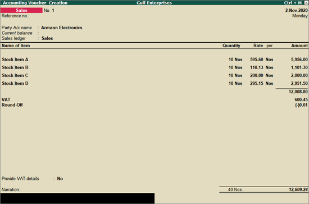Click the VAT amount 600.45

[x=301, y=99]
